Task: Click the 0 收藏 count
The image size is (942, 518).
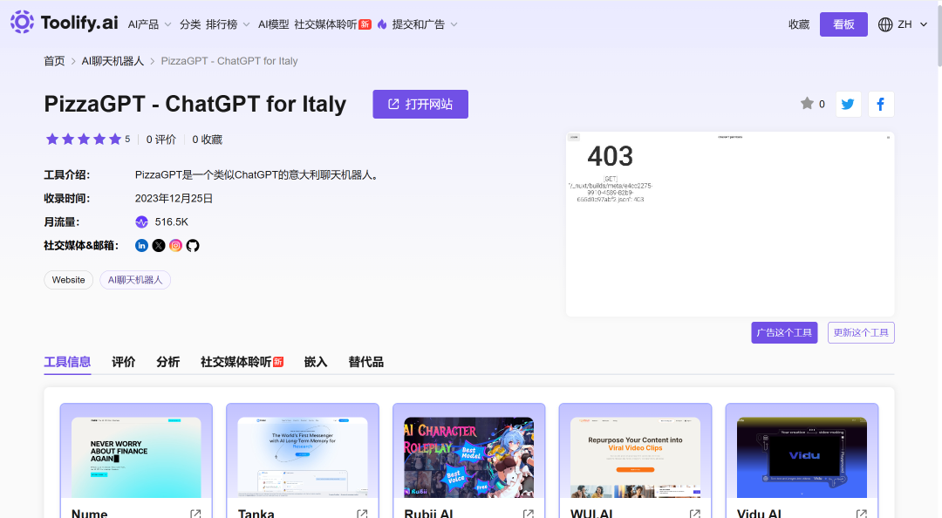Action: pos(208,140)
